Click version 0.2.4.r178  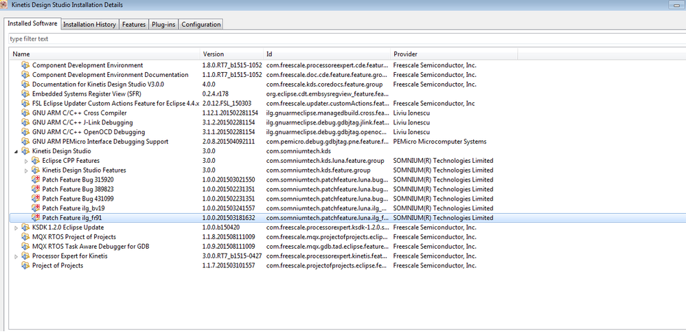tap(216, 94)
